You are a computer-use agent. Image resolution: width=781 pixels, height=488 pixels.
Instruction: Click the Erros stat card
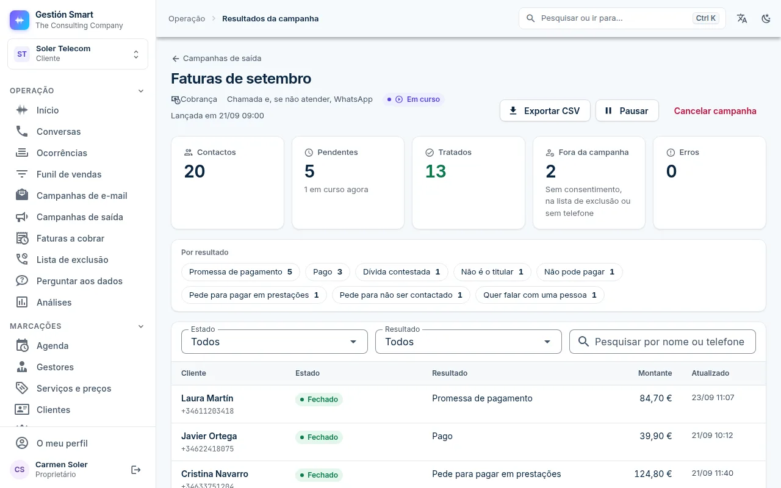pos(710,183)
